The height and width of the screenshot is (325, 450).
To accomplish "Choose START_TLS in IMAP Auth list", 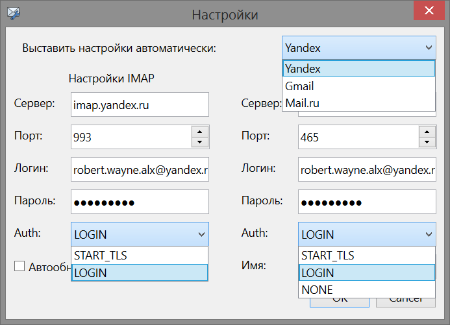I will coord(140,256).
